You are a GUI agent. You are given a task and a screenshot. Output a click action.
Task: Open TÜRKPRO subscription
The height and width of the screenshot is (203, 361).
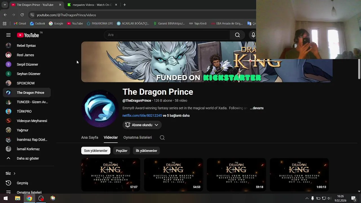pos(27,111)
